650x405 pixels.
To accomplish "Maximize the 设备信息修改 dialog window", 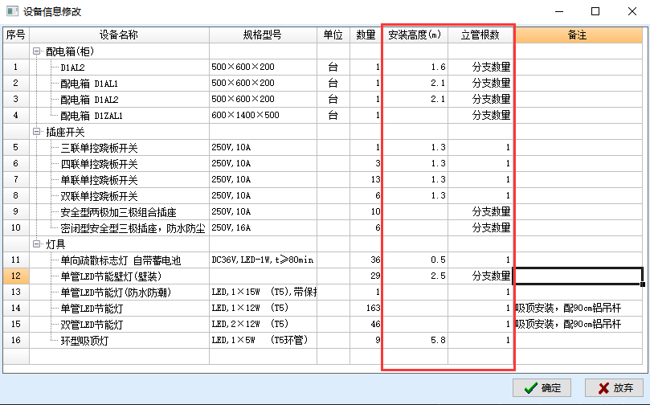I will point(595,12).
